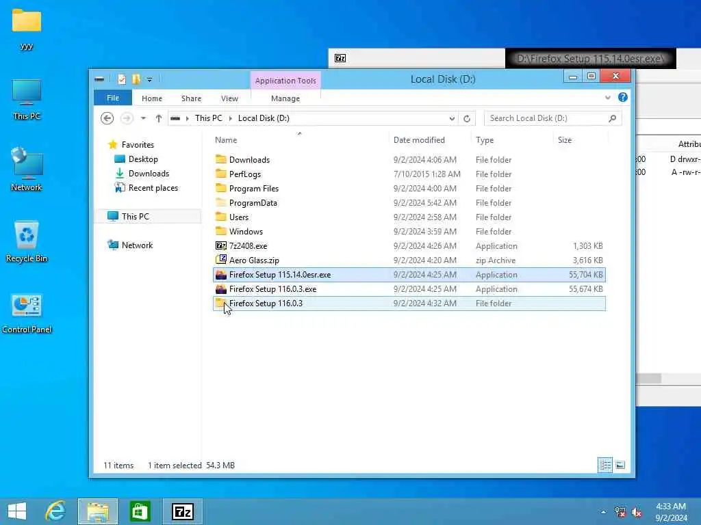Sort by Type column header
The height and width of the screenshot is (525, 701).
pos(512,139)
